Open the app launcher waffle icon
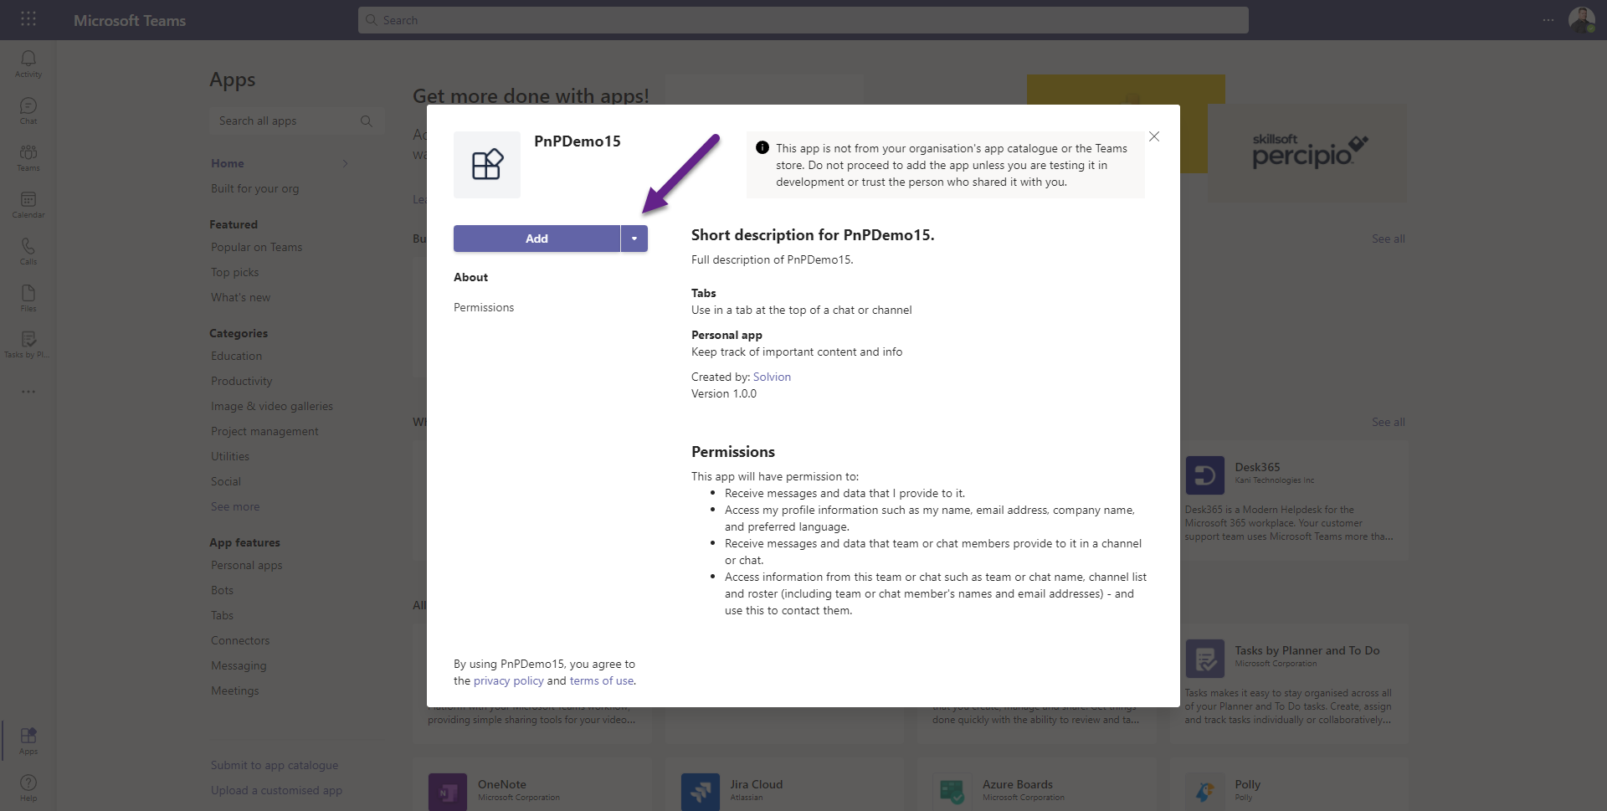 pyautogui.click(x=28, y=18)
